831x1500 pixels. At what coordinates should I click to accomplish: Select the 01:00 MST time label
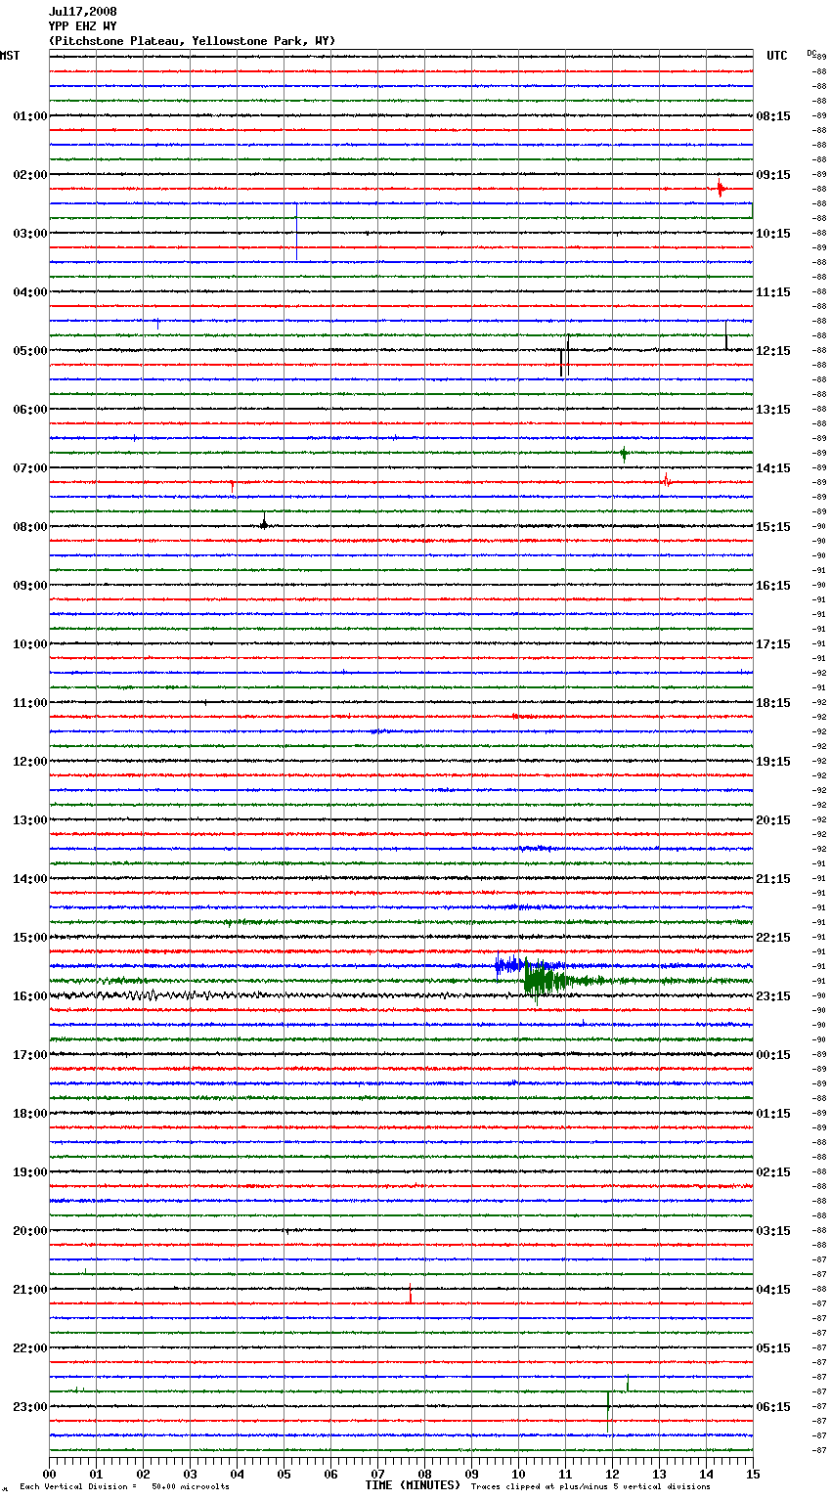pyautogui.click(x=30, y=116)
